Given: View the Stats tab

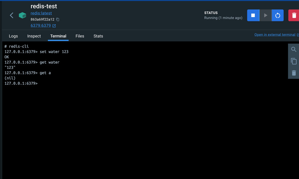Looking at the screenshot, I should pyautogui.click(x=98, y=36).
